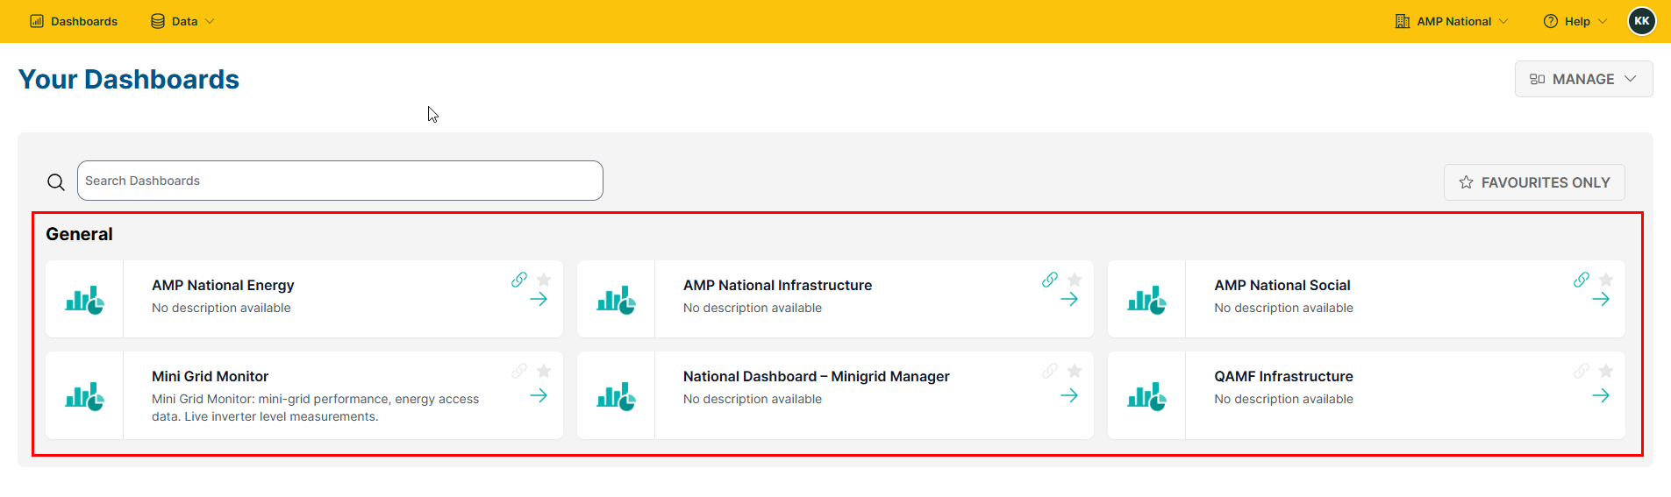
Task: Click the AMP National Infrastructure chart icon
Action: pyautogui.click(x=617, y=300)
